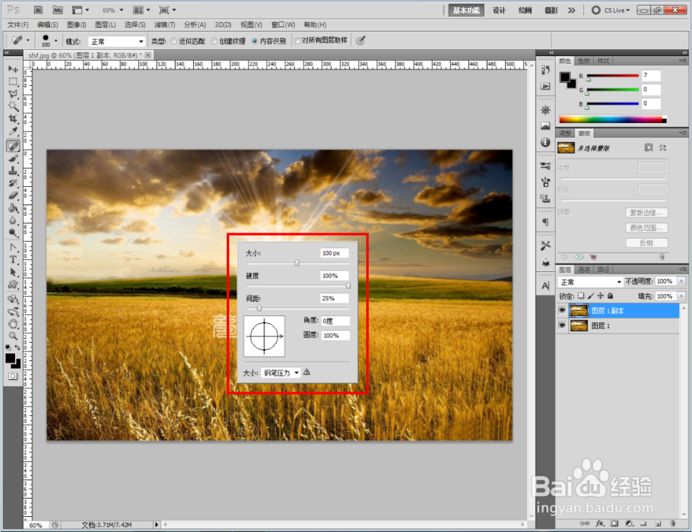Select the Hand tool
The height and width of the screenshot is (532, 692).
pyautogui.click(x=13, y=324)
